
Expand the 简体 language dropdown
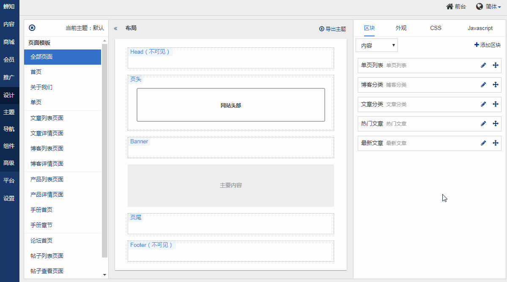click(493, 7)
